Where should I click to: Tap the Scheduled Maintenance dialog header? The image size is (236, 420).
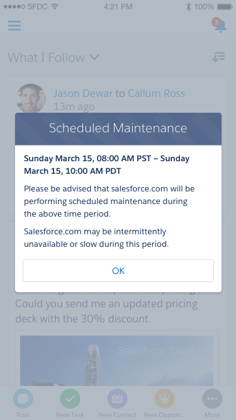coord(118,129)
